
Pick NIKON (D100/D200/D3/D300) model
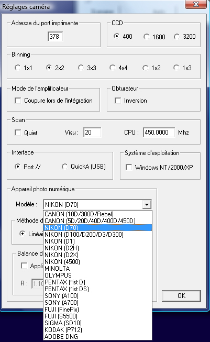tap(98, 235)
